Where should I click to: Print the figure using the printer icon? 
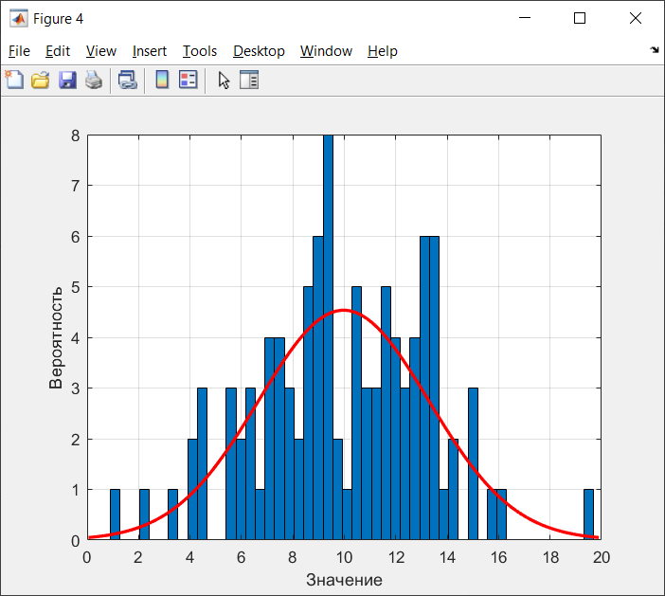93,80
